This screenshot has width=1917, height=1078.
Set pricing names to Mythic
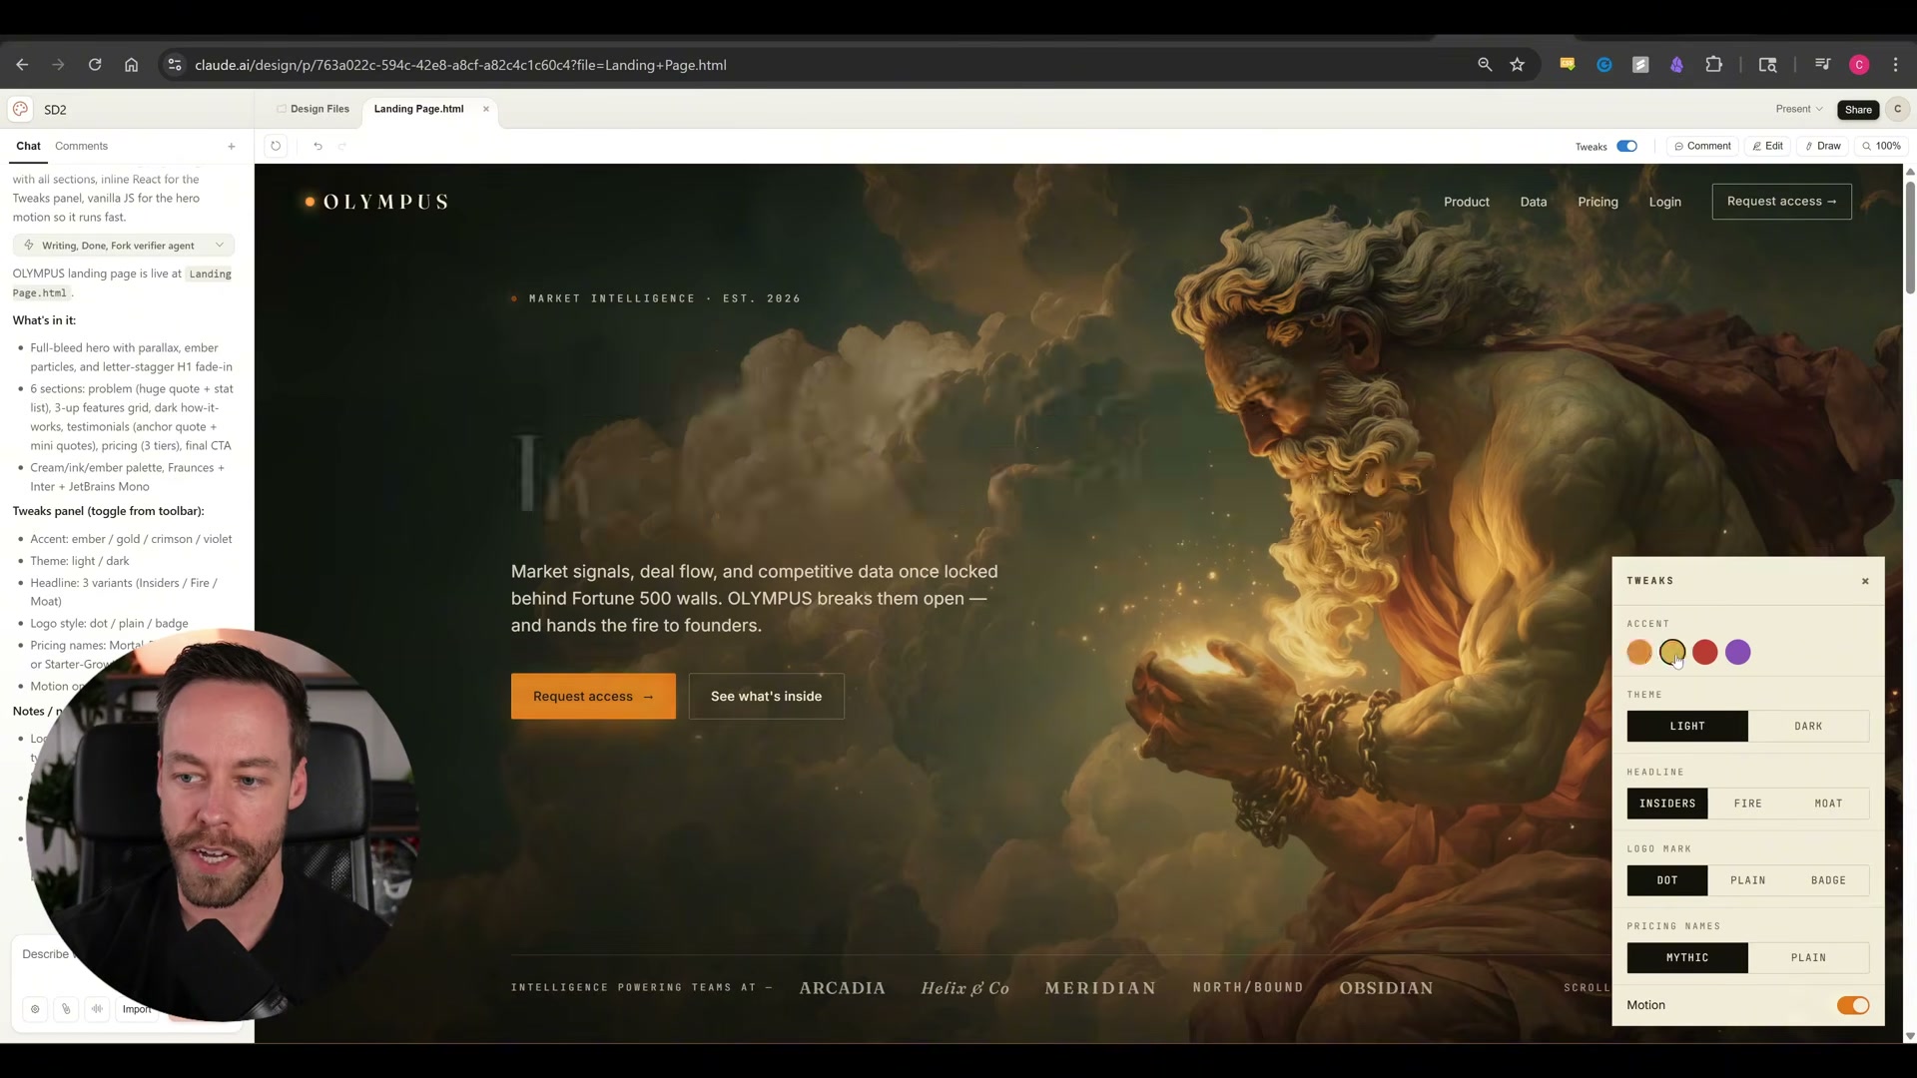click(1687, 957)
